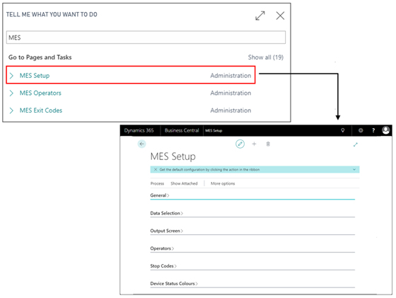Click the pencil edit icon

tap(240, 144)
